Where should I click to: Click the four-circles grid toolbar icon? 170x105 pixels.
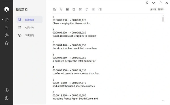[x=80, y=9]
